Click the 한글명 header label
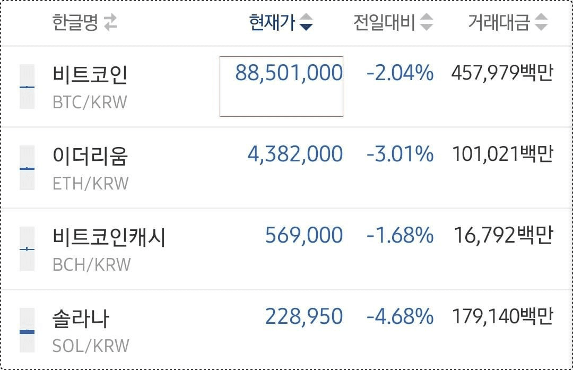 click(75, 22)
